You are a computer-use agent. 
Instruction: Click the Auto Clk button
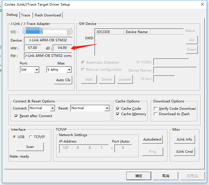click(x=63, y=80)
